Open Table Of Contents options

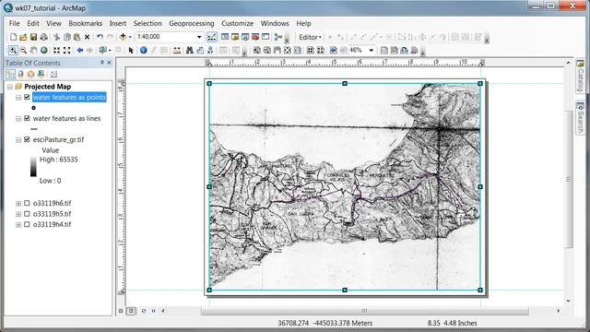[53, 74]
